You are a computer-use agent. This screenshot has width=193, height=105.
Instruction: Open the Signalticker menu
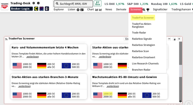160,9
